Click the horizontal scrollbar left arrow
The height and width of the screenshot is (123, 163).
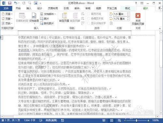coord(2,116)
